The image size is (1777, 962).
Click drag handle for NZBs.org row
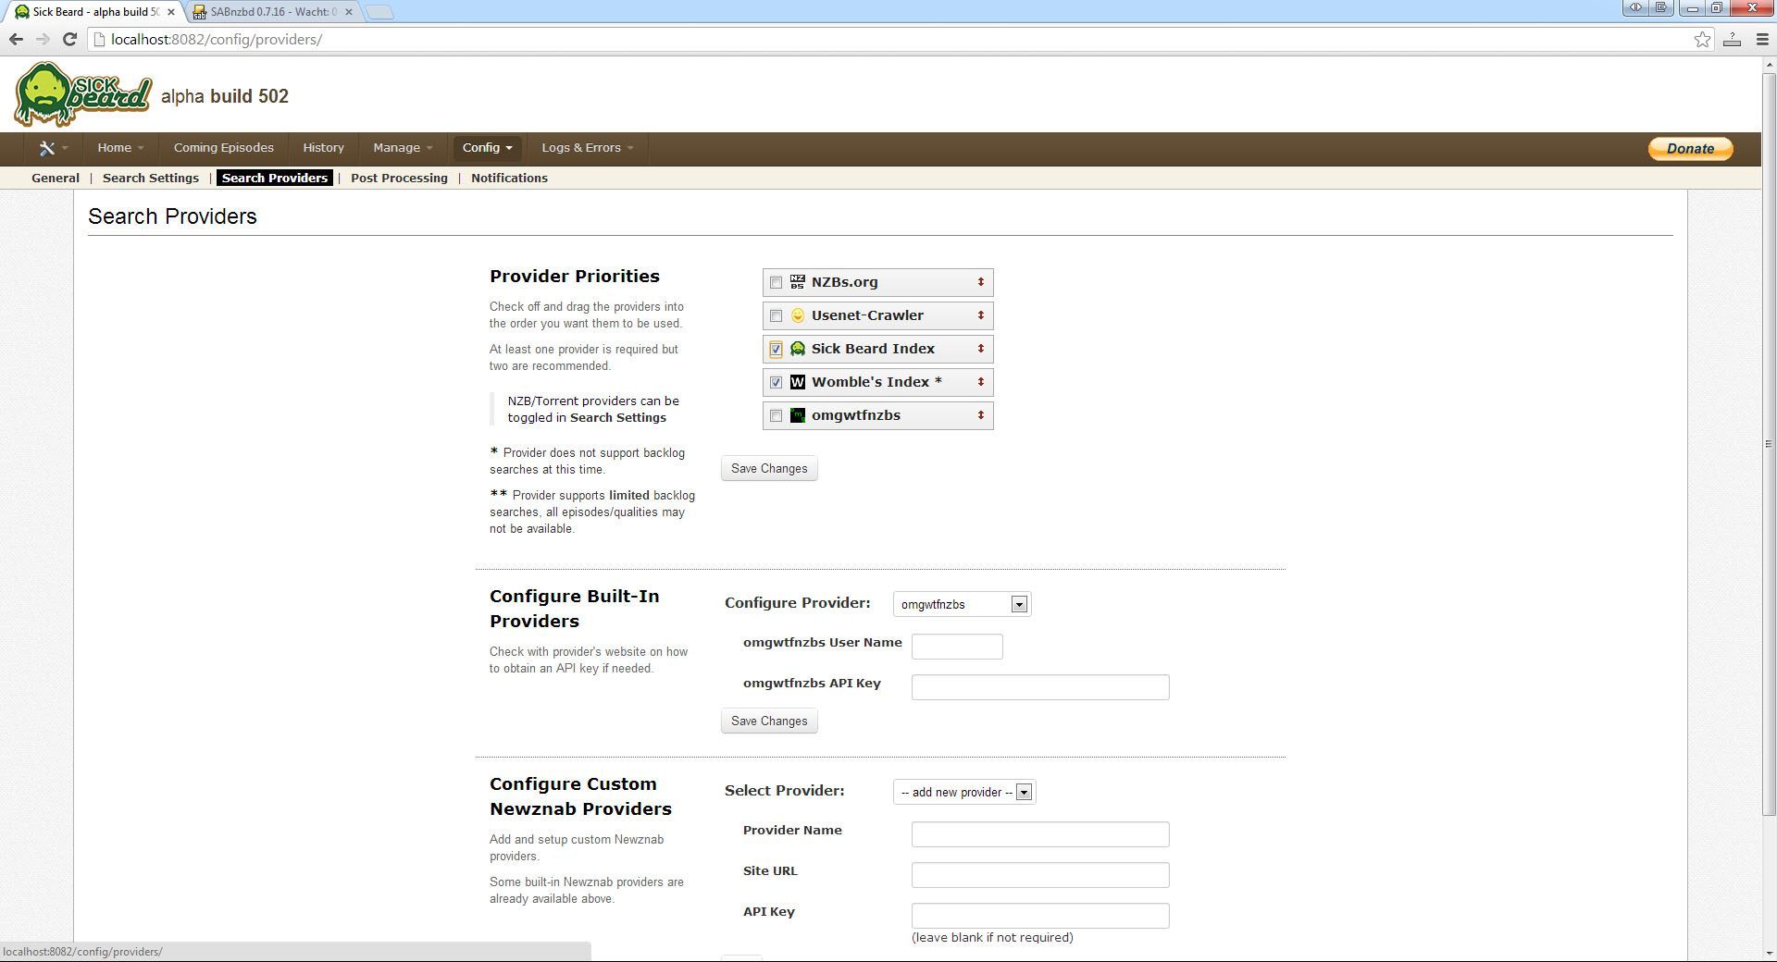click(x=980, y=282)
